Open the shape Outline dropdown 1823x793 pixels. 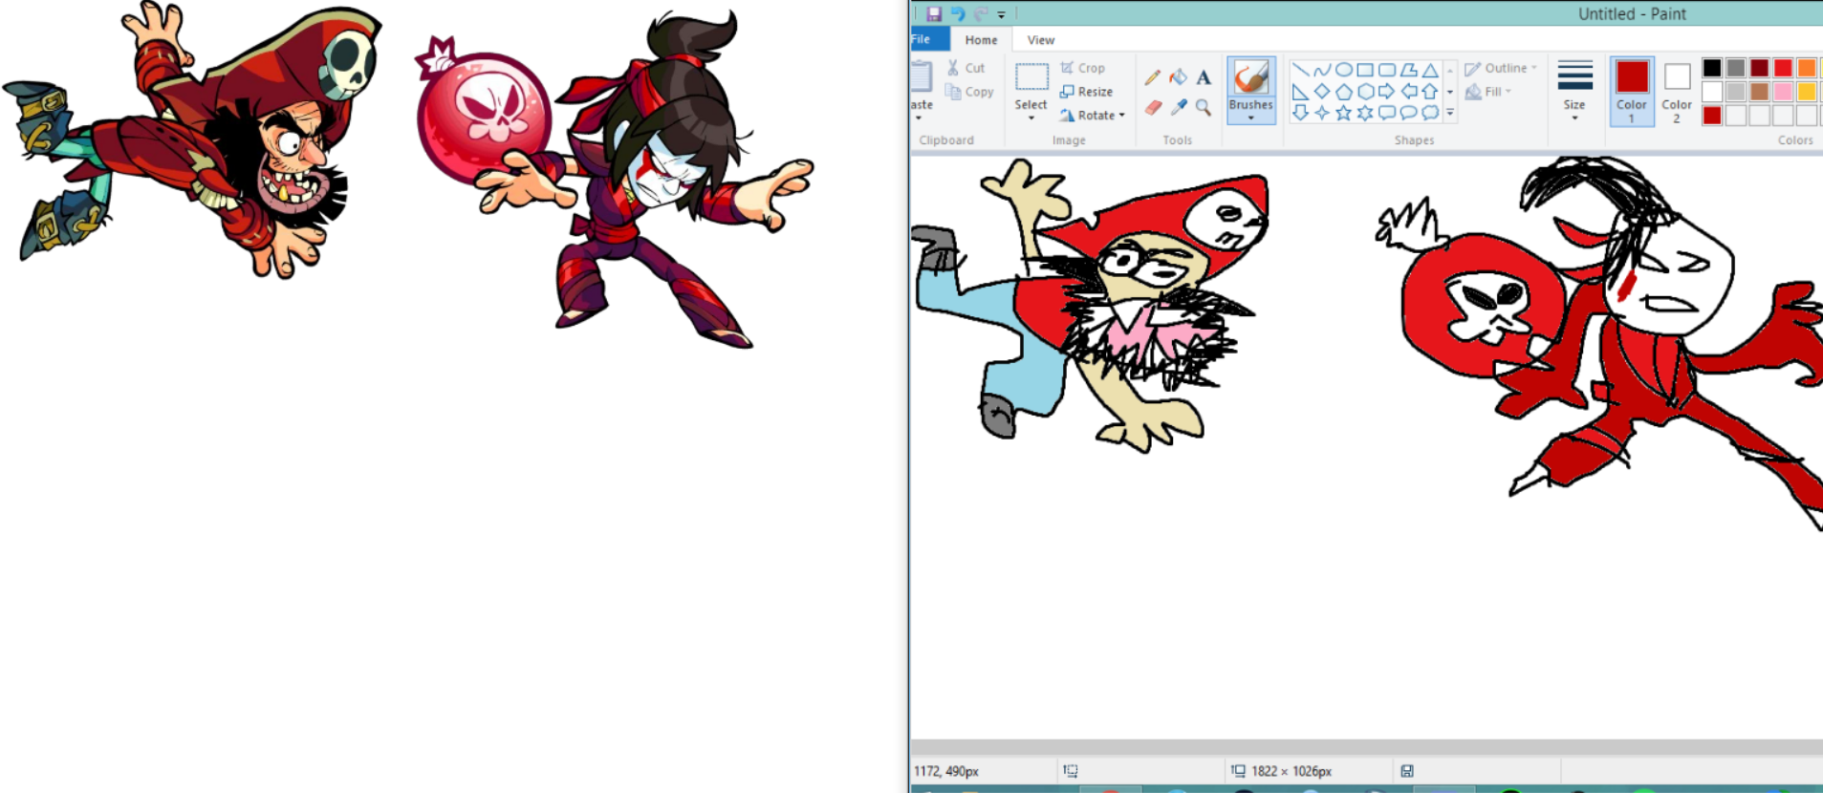click(x=1501, y=68)
